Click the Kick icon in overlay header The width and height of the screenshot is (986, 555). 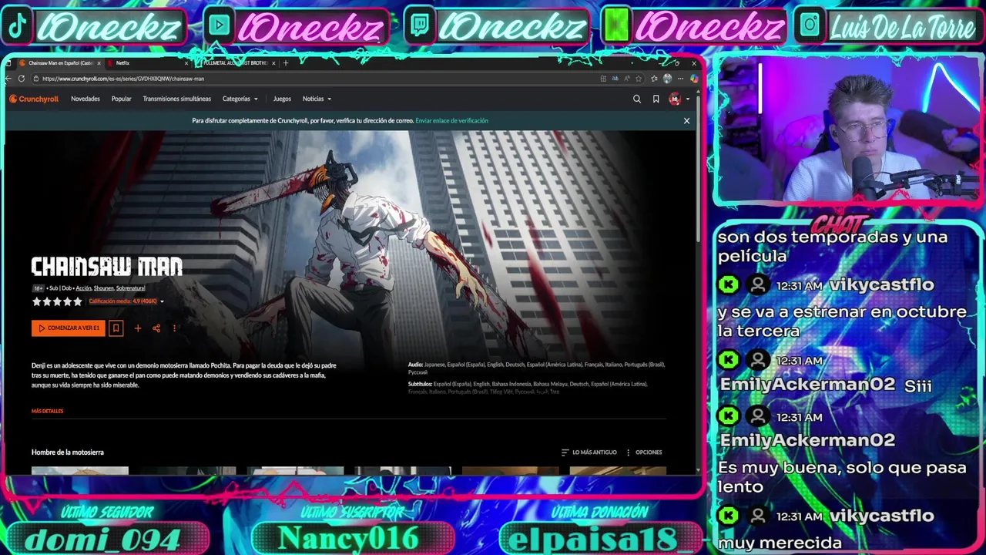click(x=615, y=27)
